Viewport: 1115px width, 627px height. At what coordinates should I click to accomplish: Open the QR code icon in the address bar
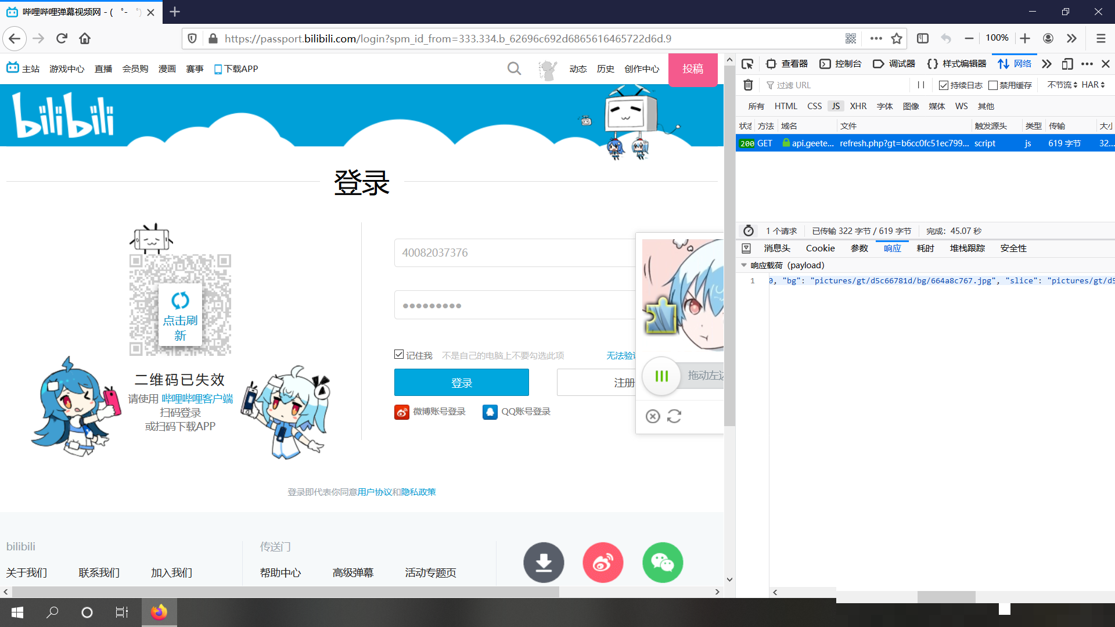click(x=851, y=38)
